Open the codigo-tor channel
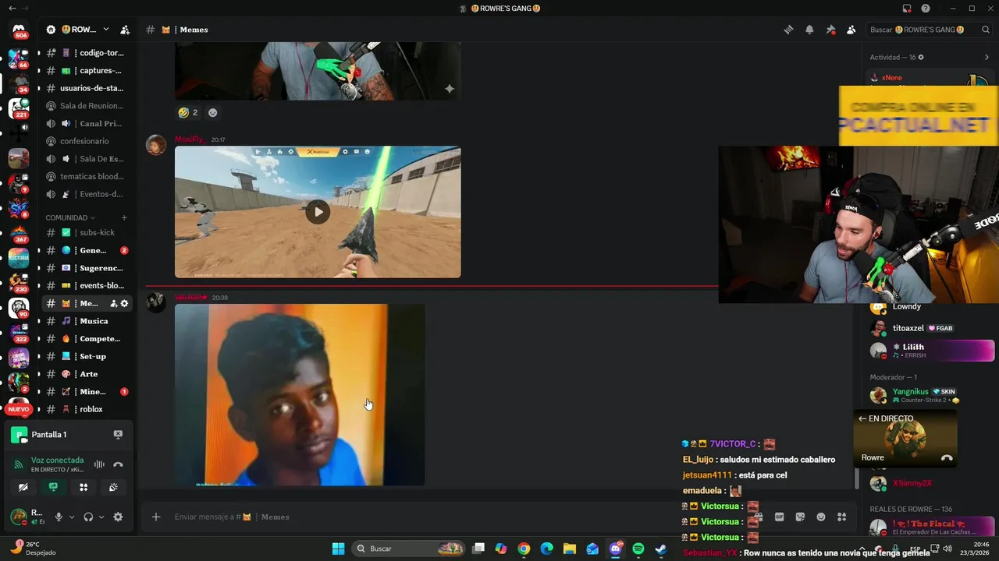 click(87, 53)
